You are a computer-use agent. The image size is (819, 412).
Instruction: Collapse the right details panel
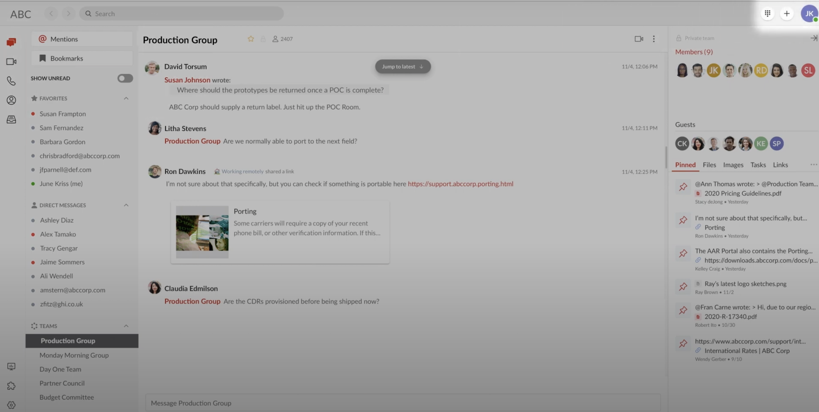pyautogui.click(x=814, y=38)
